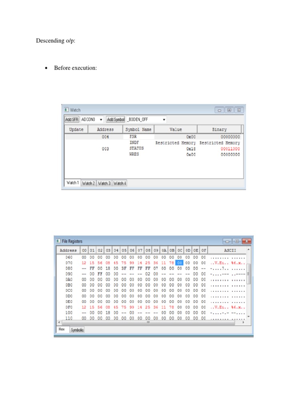The image size is (307, 409).
Task: Click the vertical scrollbar up arrow
Action: pos(249,250)
